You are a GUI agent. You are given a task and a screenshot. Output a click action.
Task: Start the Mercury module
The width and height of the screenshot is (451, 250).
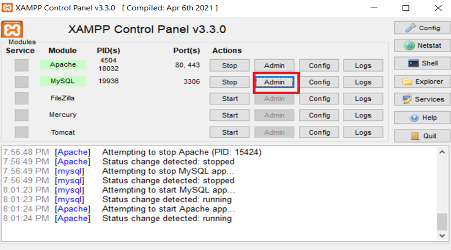click(229, 115)
